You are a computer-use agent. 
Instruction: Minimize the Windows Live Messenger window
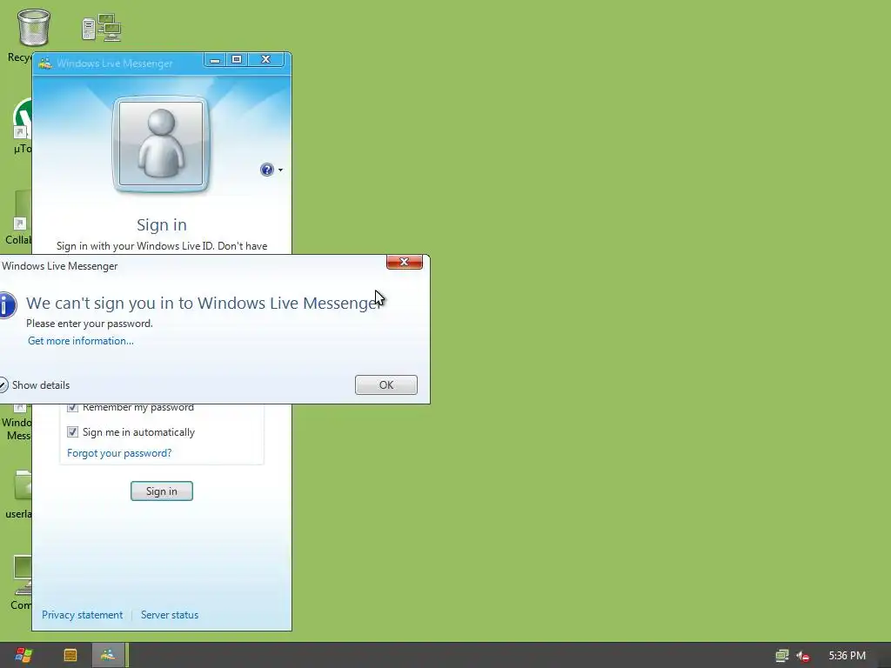[215, 60]
